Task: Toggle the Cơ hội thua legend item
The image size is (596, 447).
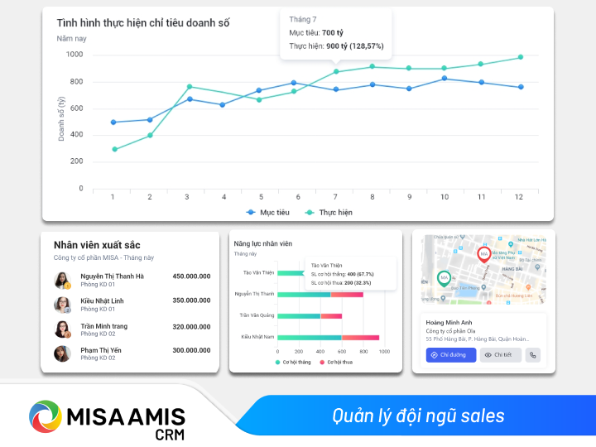Action: 339,363
